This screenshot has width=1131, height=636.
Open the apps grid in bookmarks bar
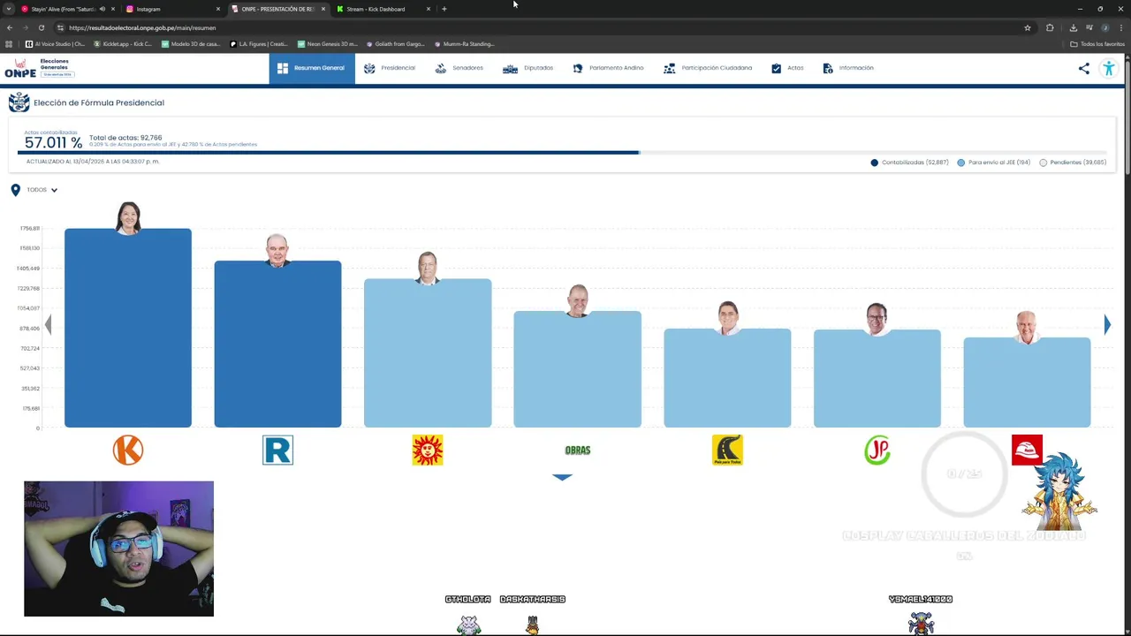9,44
